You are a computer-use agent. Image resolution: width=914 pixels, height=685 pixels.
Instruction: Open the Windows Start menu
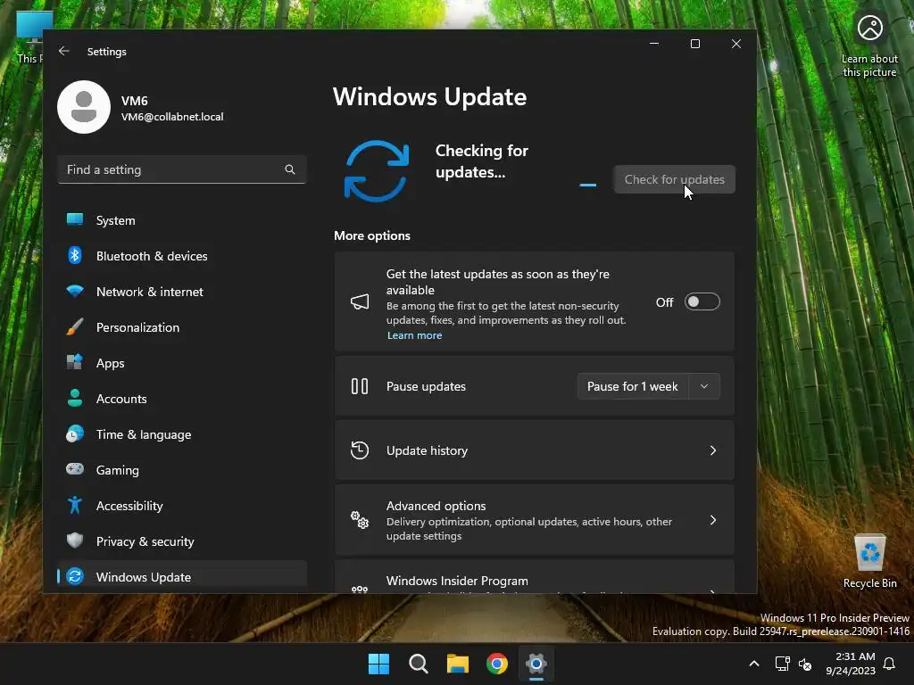(x=378, y=664)
